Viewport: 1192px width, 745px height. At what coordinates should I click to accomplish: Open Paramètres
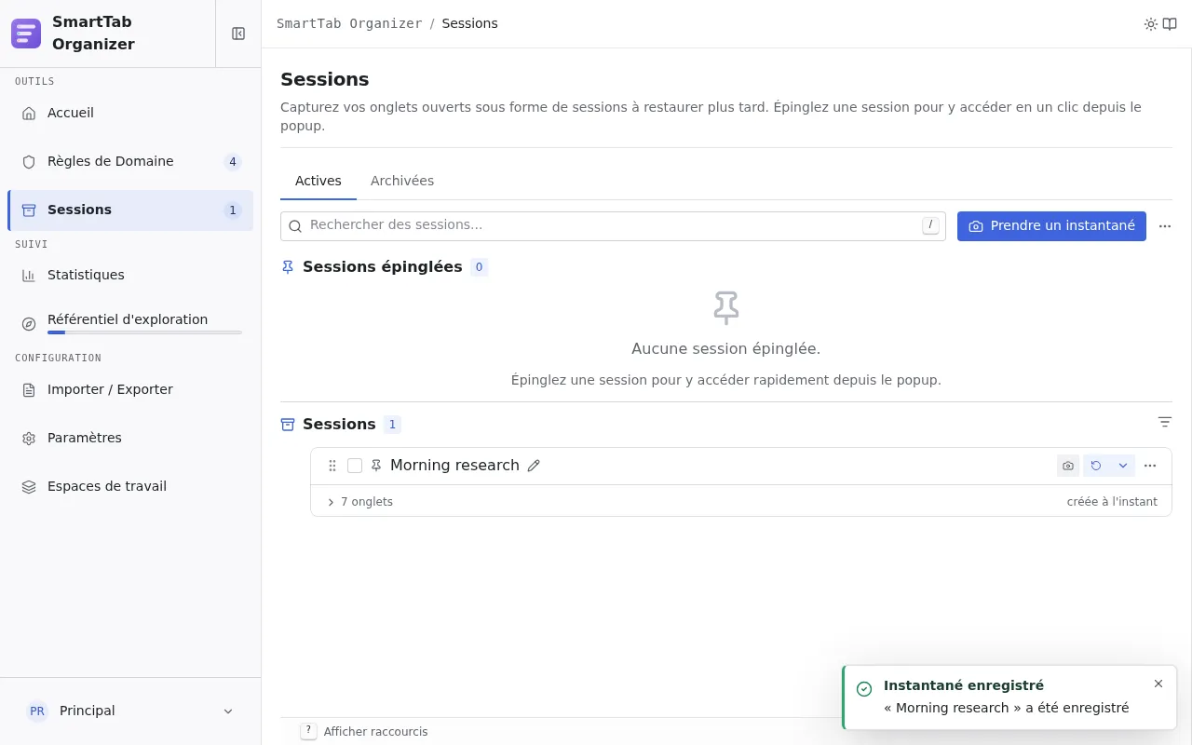point(130,438)
